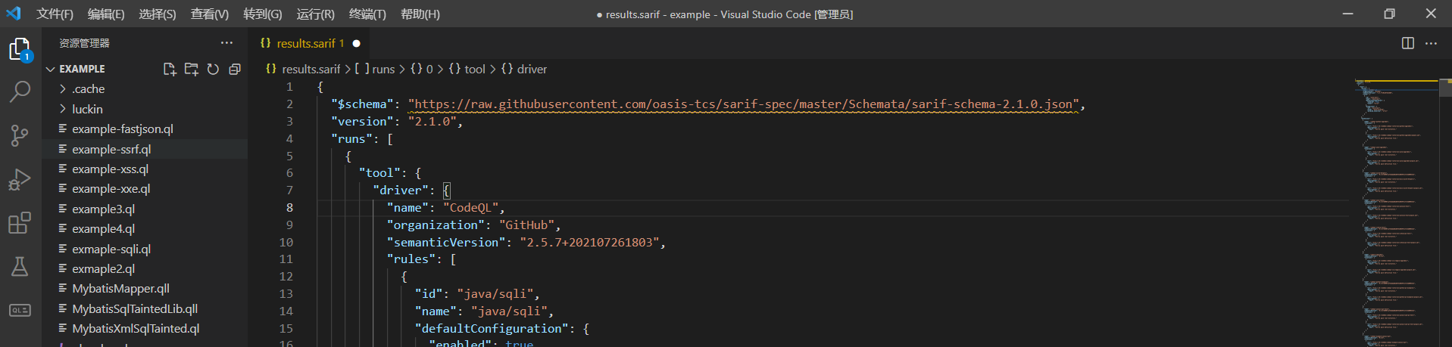Close the unsaved results.sarif tab dot
The height and width of the screenshot is (347, 1452).
click(357, 43)
